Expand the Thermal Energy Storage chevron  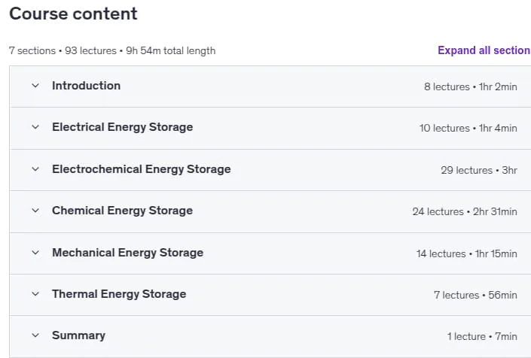35,294
